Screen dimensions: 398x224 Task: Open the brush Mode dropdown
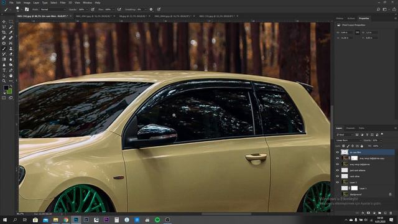[53, 9]
